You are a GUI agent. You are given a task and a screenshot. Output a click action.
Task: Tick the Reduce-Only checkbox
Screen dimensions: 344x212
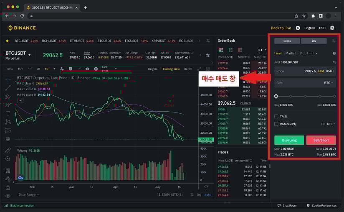pyautogui.click(x=276, y=124)
